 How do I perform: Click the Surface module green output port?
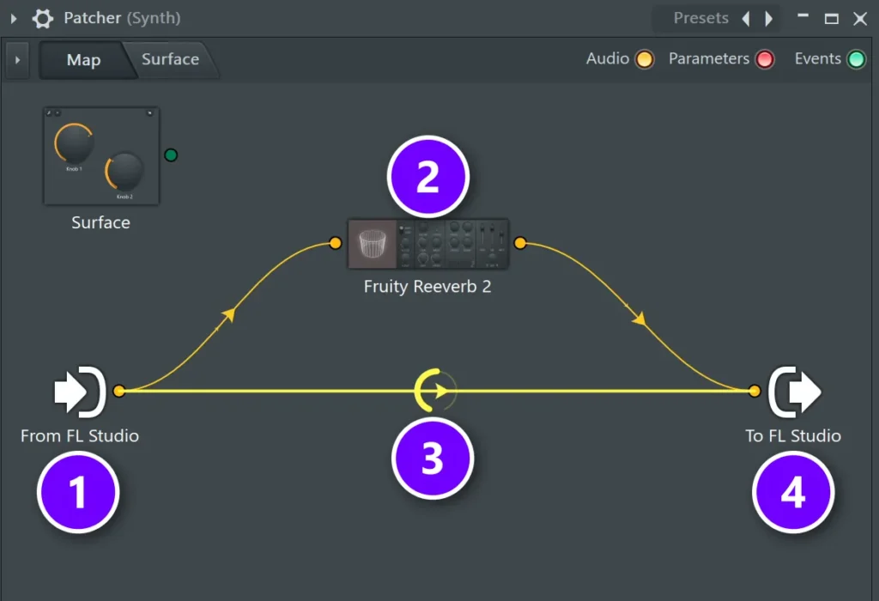point(171,155)
